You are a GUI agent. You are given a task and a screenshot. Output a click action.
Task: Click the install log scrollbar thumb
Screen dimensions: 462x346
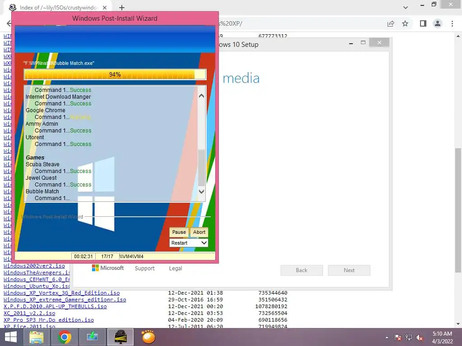(x=201, y=167)
